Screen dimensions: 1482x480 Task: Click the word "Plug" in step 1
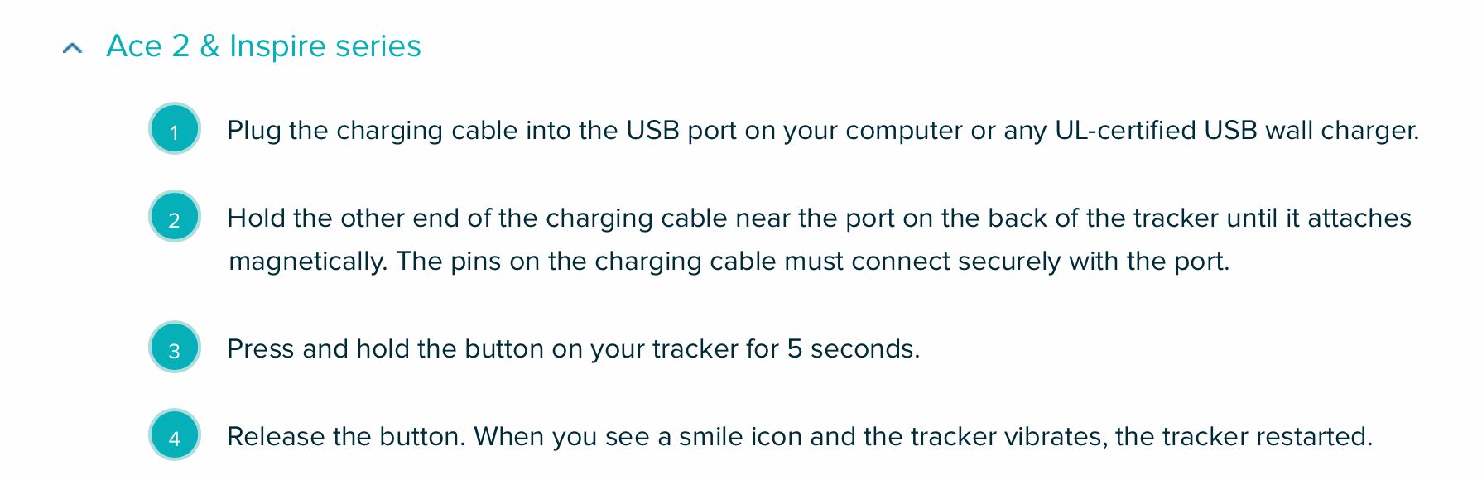[253, 131]
